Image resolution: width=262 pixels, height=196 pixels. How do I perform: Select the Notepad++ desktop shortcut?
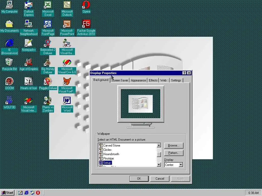click(x=29, y=45)
